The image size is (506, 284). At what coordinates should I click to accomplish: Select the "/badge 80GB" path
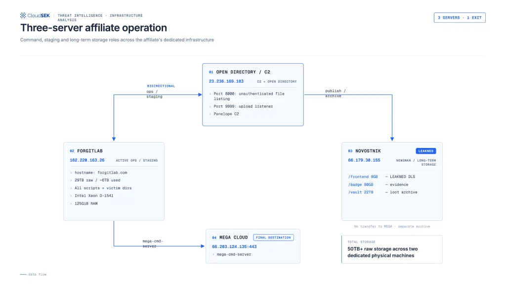[x=360, y=185]
